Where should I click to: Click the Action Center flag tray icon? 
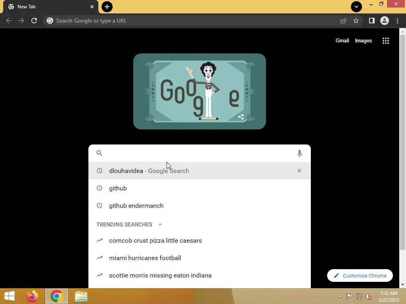pyautogui.click(x=350, y=296)
